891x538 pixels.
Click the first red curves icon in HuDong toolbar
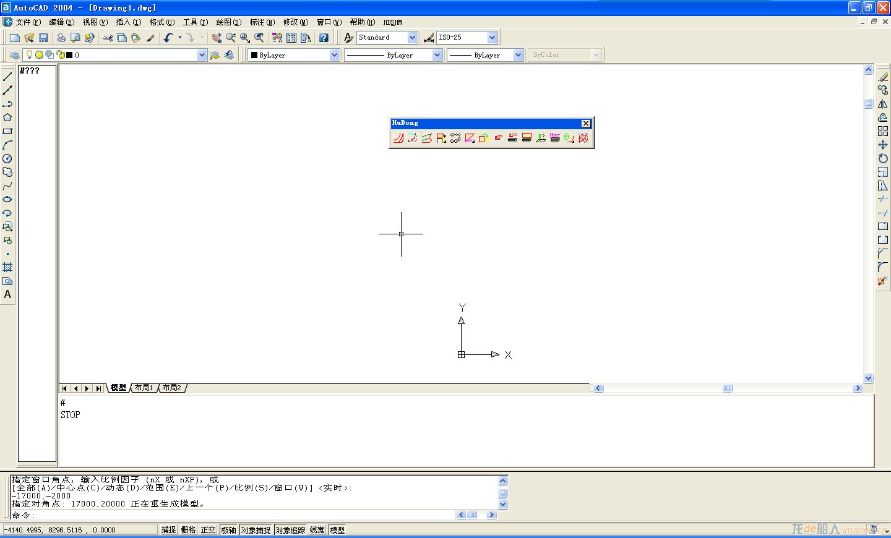click(x=398, y=138)
